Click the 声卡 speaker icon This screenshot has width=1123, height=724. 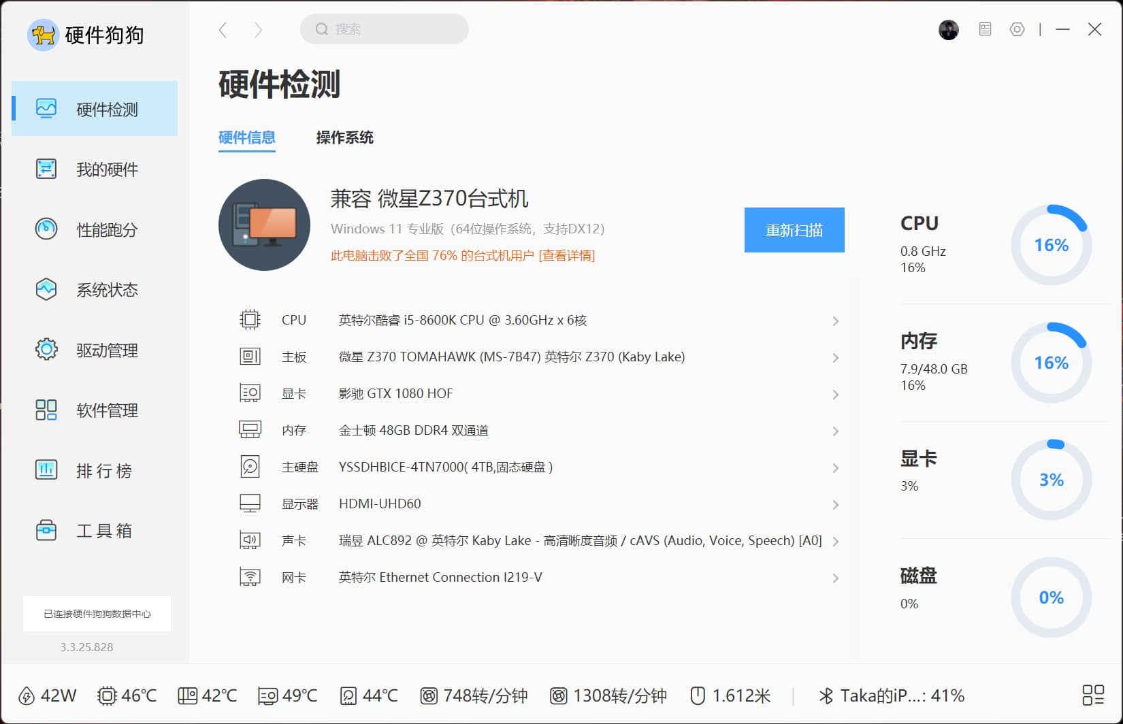pos(250,540)
